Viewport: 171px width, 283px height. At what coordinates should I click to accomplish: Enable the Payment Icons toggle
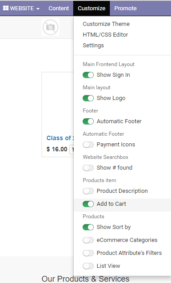click(88, 145)
